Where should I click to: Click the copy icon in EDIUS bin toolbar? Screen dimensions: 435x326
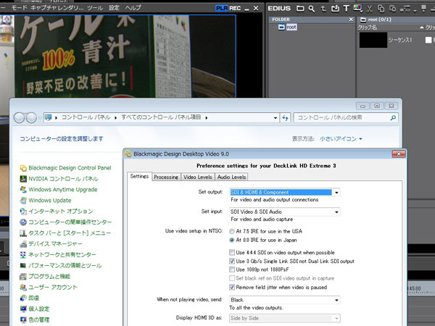pyautogui.click(x=381, y=9)
